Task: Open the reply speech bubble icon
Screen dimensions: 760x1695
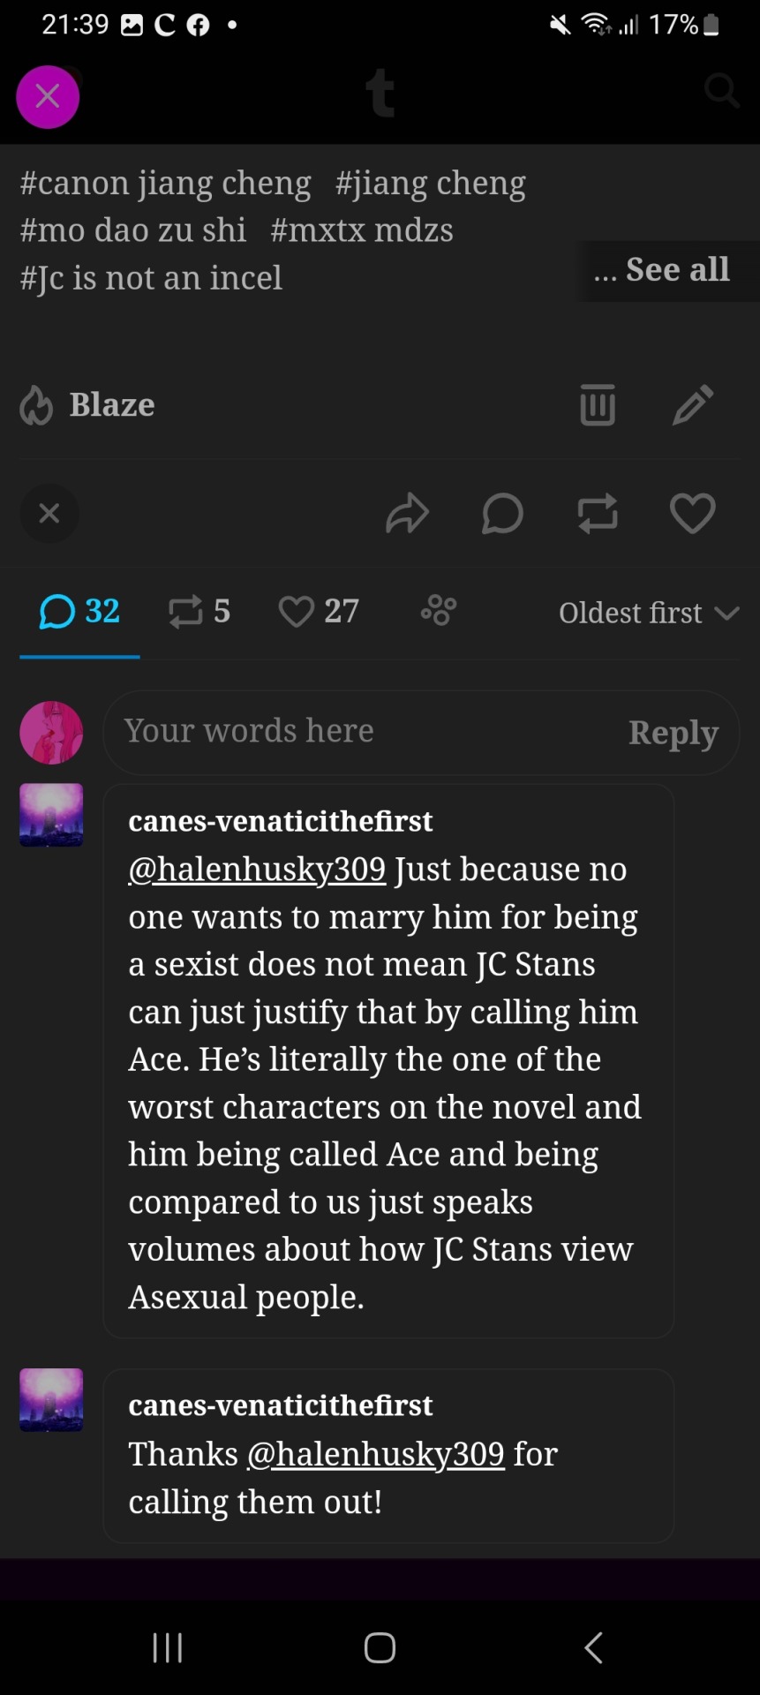Action: coord(502,514)
